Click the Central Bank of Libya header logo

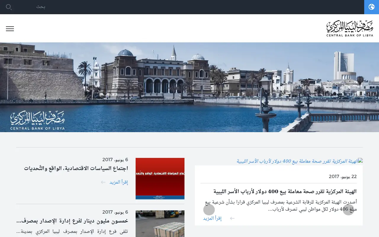[350, 28]
